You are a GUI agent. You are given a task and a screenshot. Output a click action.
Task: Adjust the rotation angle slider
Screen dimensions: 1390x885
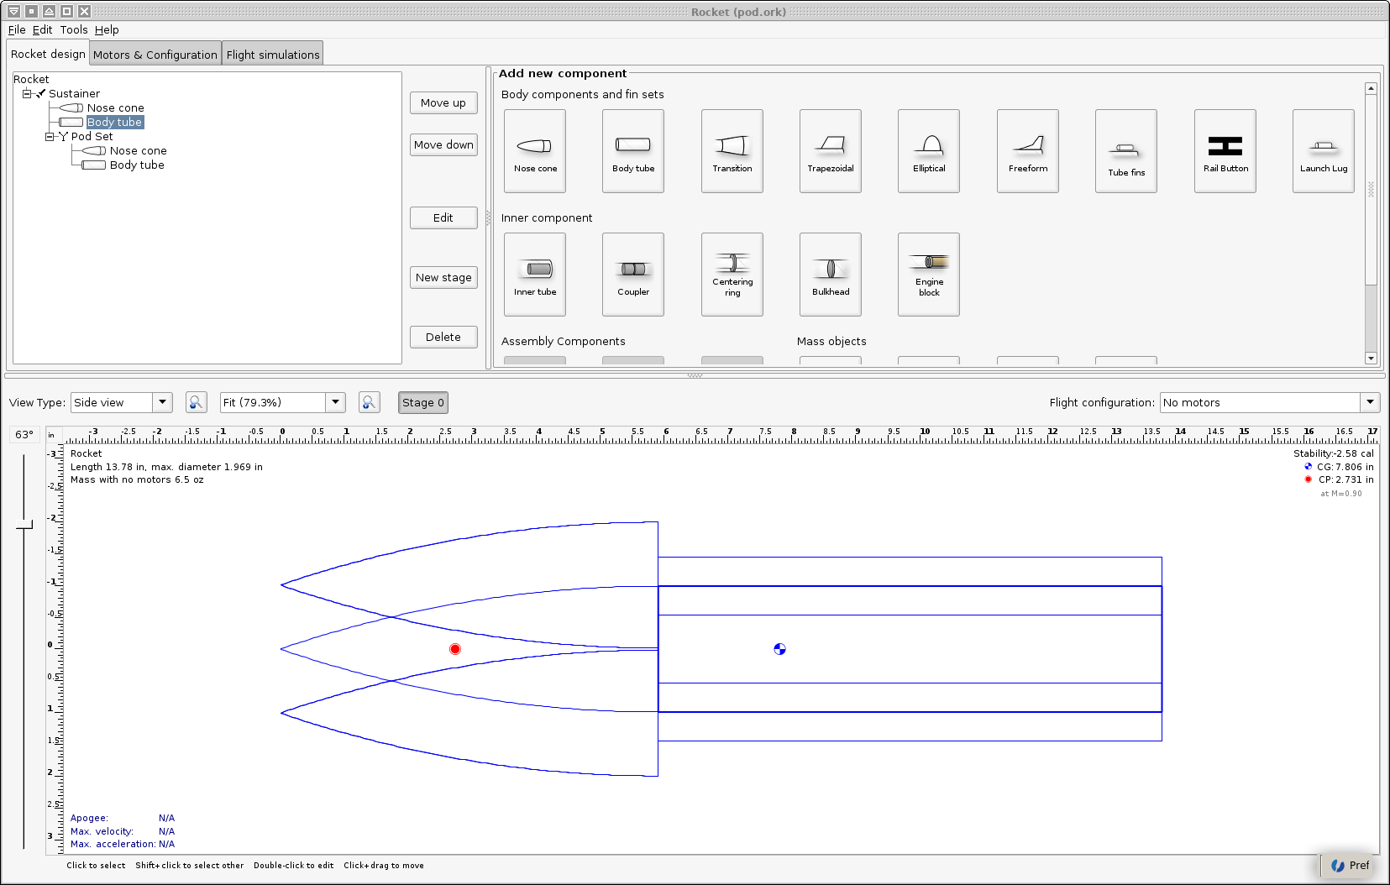(x=24, y=525)
